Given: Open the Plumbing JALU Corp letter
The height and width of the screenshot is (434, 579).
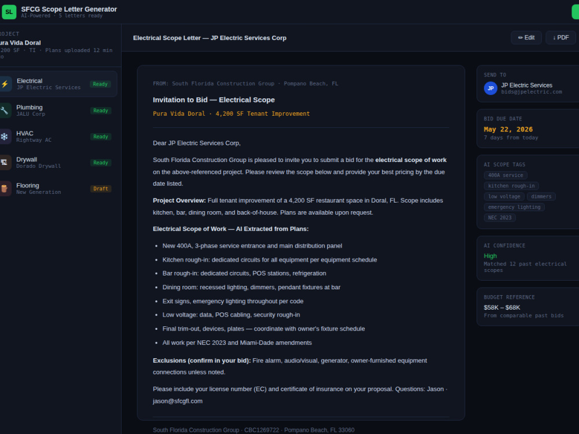Looking at the screenshot, I should pos(58,111).
